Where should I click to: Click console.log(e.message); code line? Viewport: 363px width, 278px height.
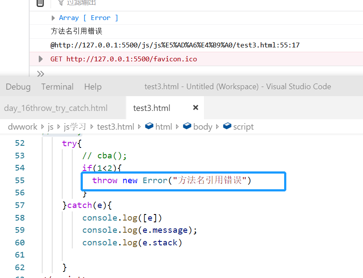[139, 231]
